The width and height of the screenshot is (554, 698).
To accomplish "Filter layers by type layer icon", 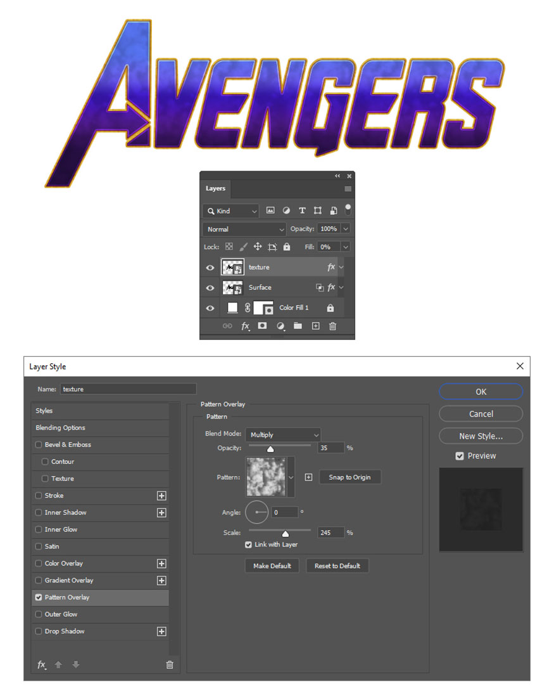I will pyautogui.click(x=302, y=210).
